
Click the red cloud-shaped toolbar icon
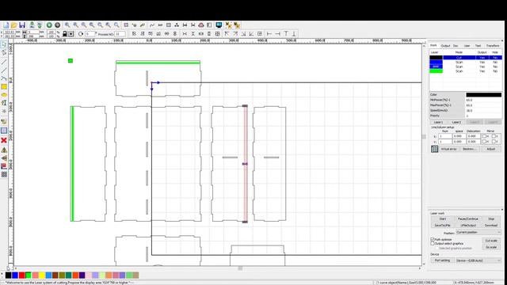[201, 25]
